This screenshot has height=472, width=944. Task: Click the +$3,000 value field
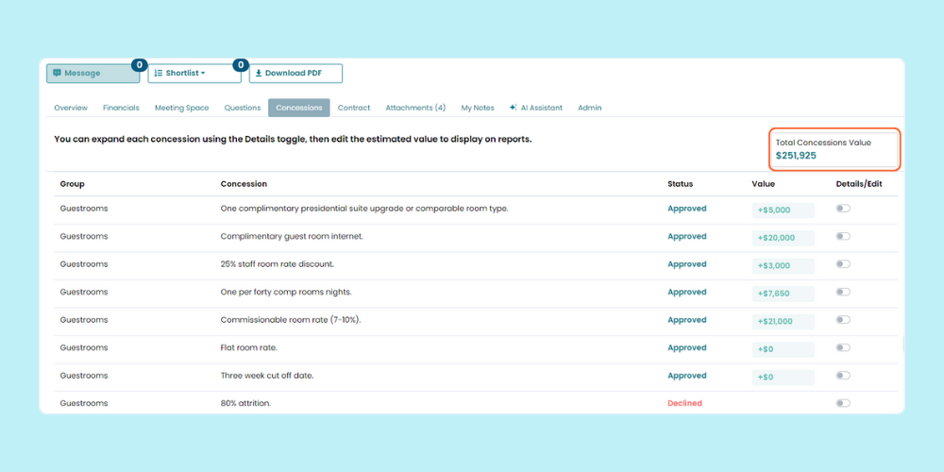784,265
